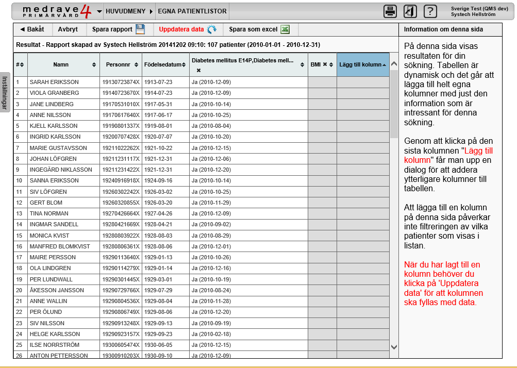Click the green Excel icon

[285, 29]
